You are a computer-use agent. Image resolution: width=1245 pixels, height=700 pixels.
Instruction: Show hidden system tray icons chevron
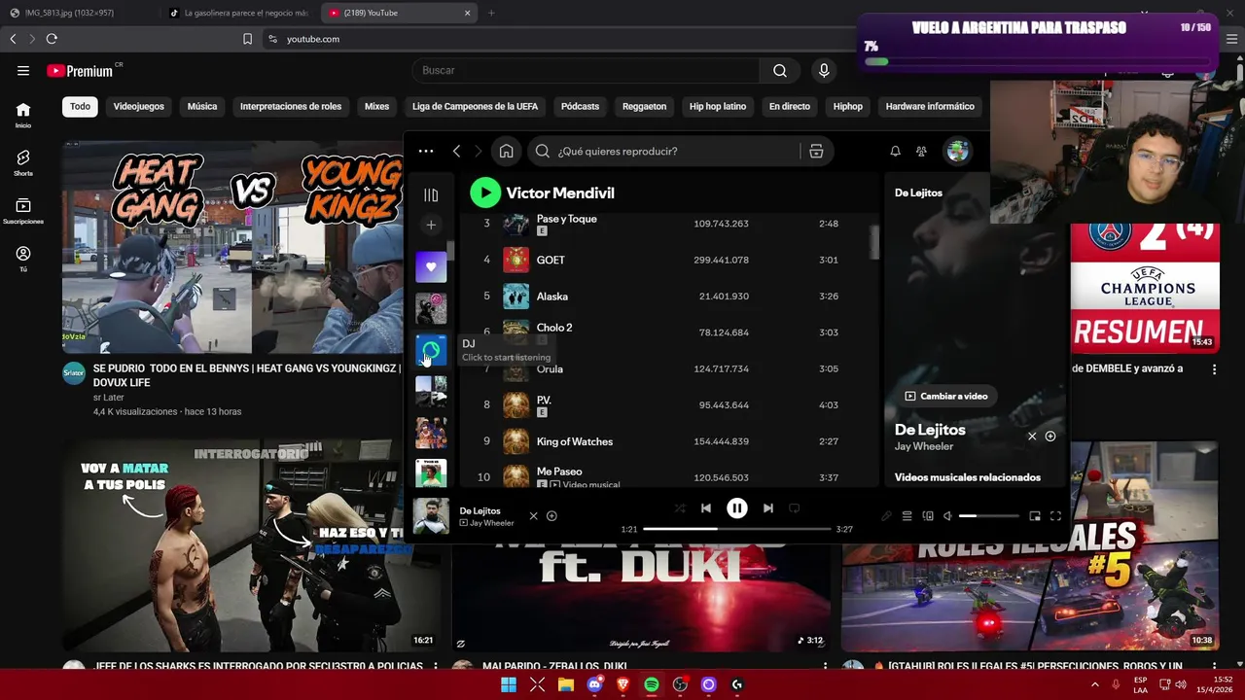[x=1095, y=684]
